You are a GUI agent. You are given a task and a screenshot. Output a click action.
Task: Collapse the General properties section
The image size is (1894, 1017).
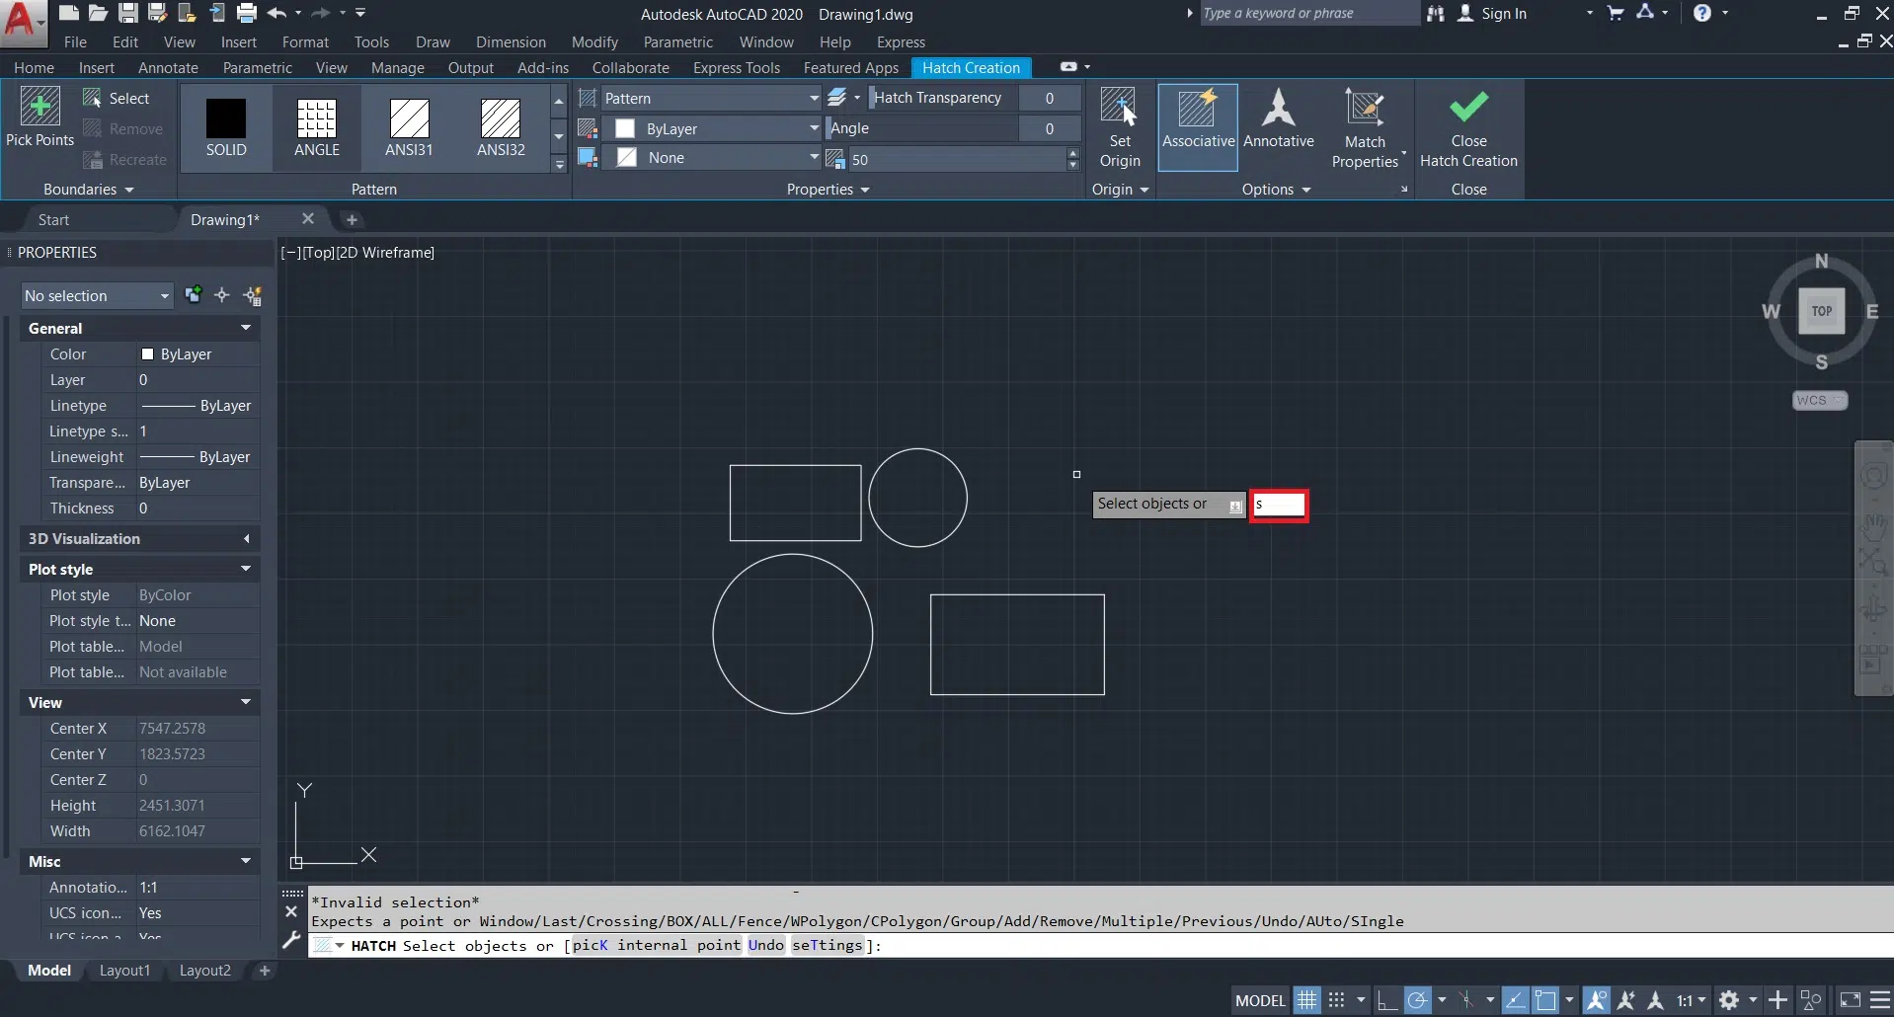click(x=246, y=328)
